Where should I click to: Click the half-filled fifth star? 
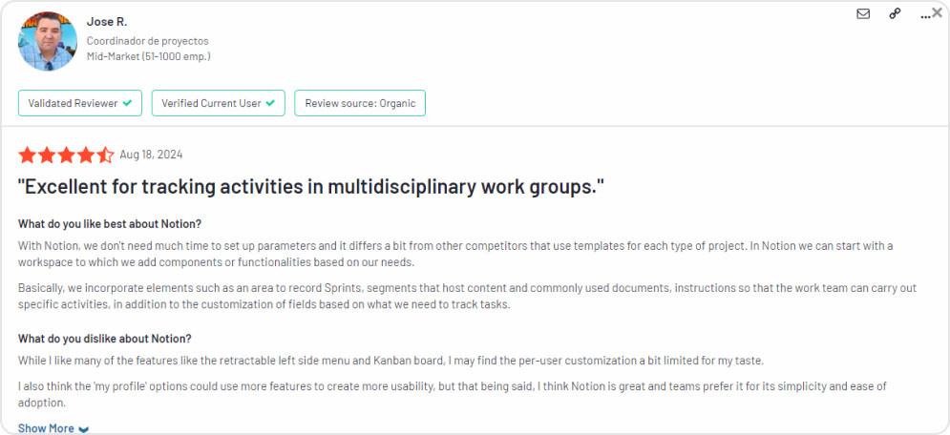pyautogui.click(x=105, y=155)
